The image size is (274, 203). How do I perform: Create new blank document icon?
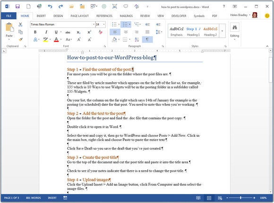click(x=28, y=7)
